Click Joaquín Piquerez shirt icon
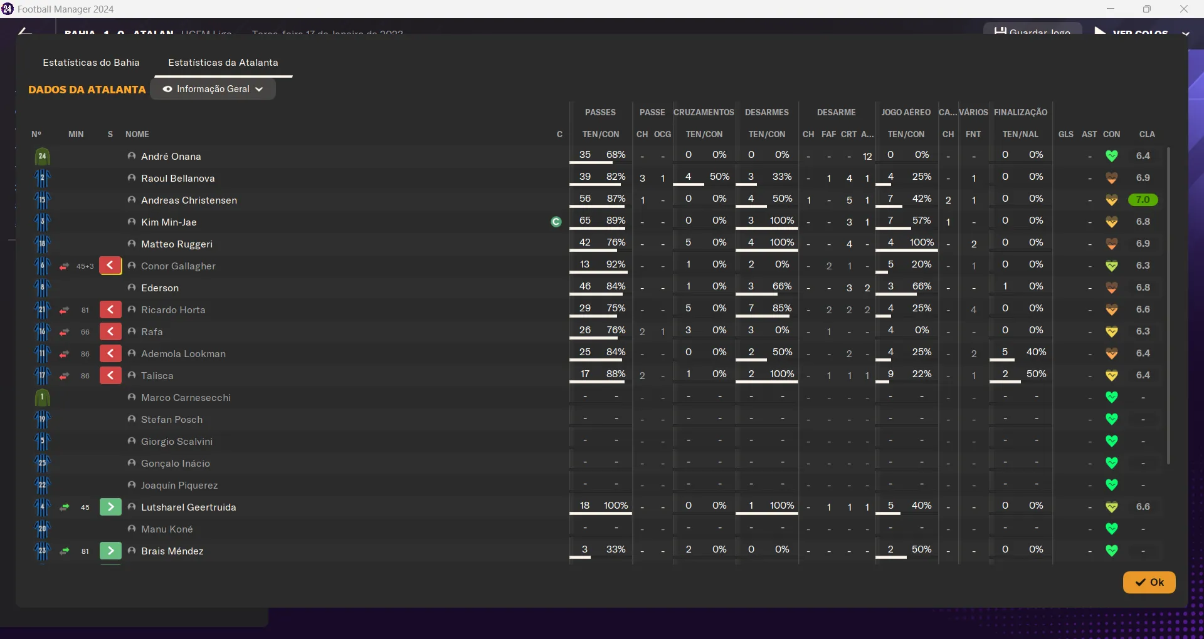 [x=42, y=486]
